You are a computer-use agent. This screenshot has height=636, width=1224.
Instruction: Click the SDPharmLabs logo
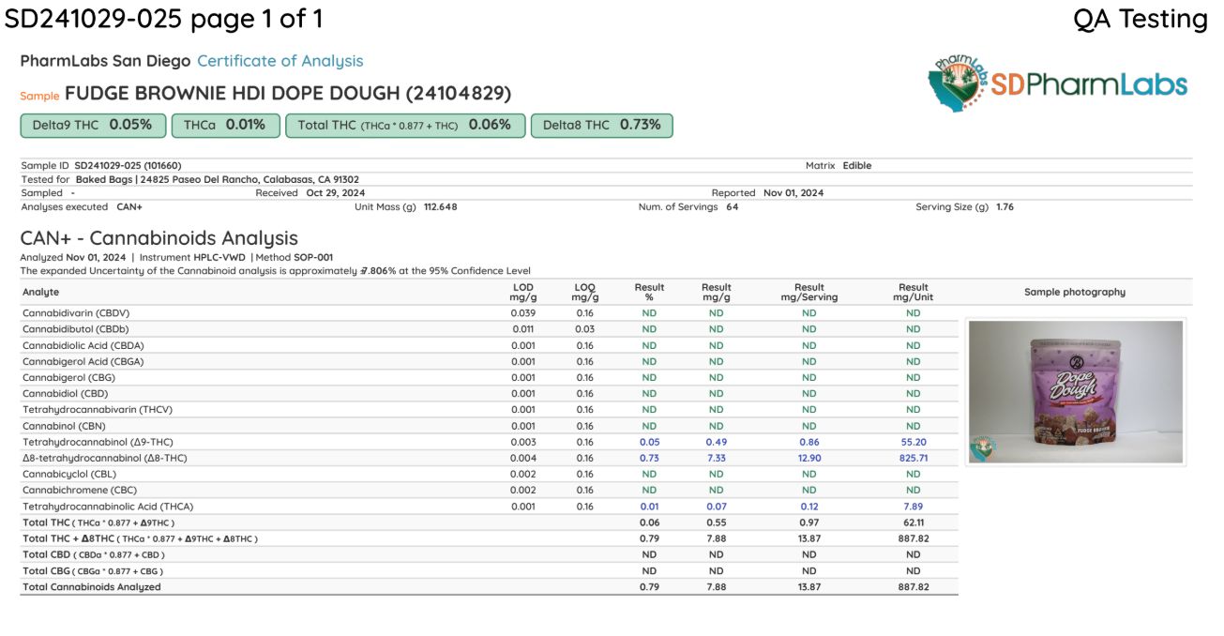click(1057, 83)
